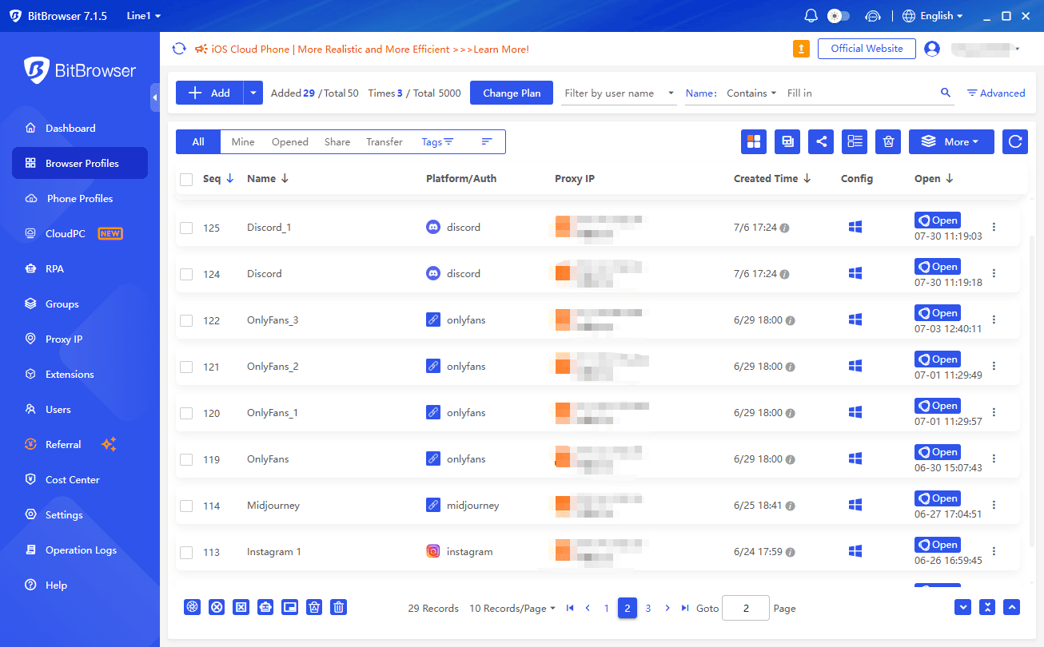Open the Advanced filter link
Screen dimensions: 1044x647
pos(996,93)
